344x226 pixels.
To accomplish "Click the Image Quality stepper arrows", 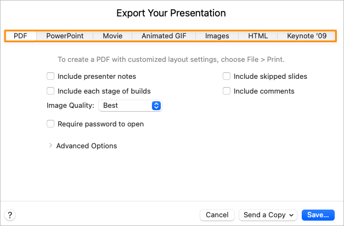I will 156,106.
